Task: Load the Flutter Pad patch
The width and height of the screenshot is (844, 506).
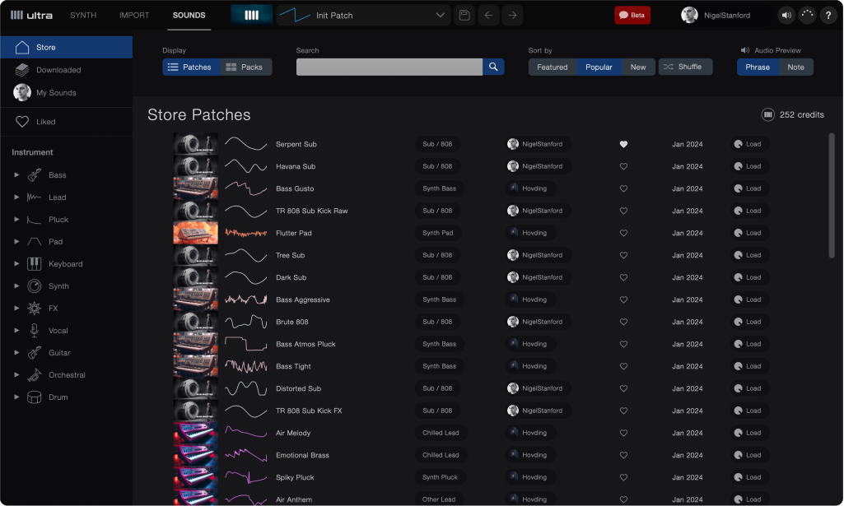Action: [748, 233]
